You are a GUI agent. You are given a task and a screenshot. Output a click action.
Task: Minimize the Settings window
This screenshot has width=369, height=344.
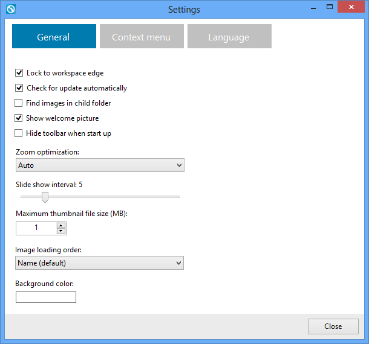point(313,8)
